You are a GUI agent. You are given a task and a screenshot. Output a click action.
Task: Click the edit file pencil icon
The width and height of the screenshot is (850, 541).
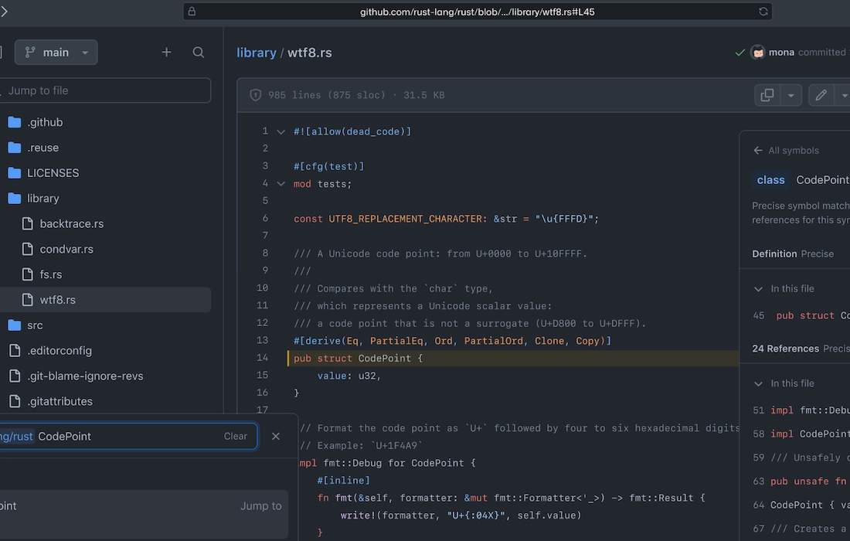tap(821, 95)
